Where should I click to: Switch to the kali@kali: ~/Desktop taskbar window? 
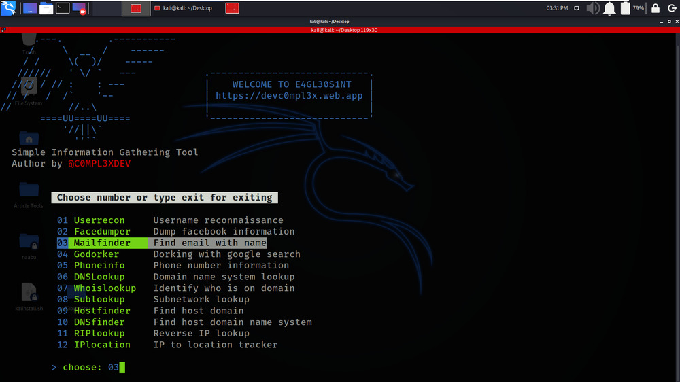click(x=184, y=8)
